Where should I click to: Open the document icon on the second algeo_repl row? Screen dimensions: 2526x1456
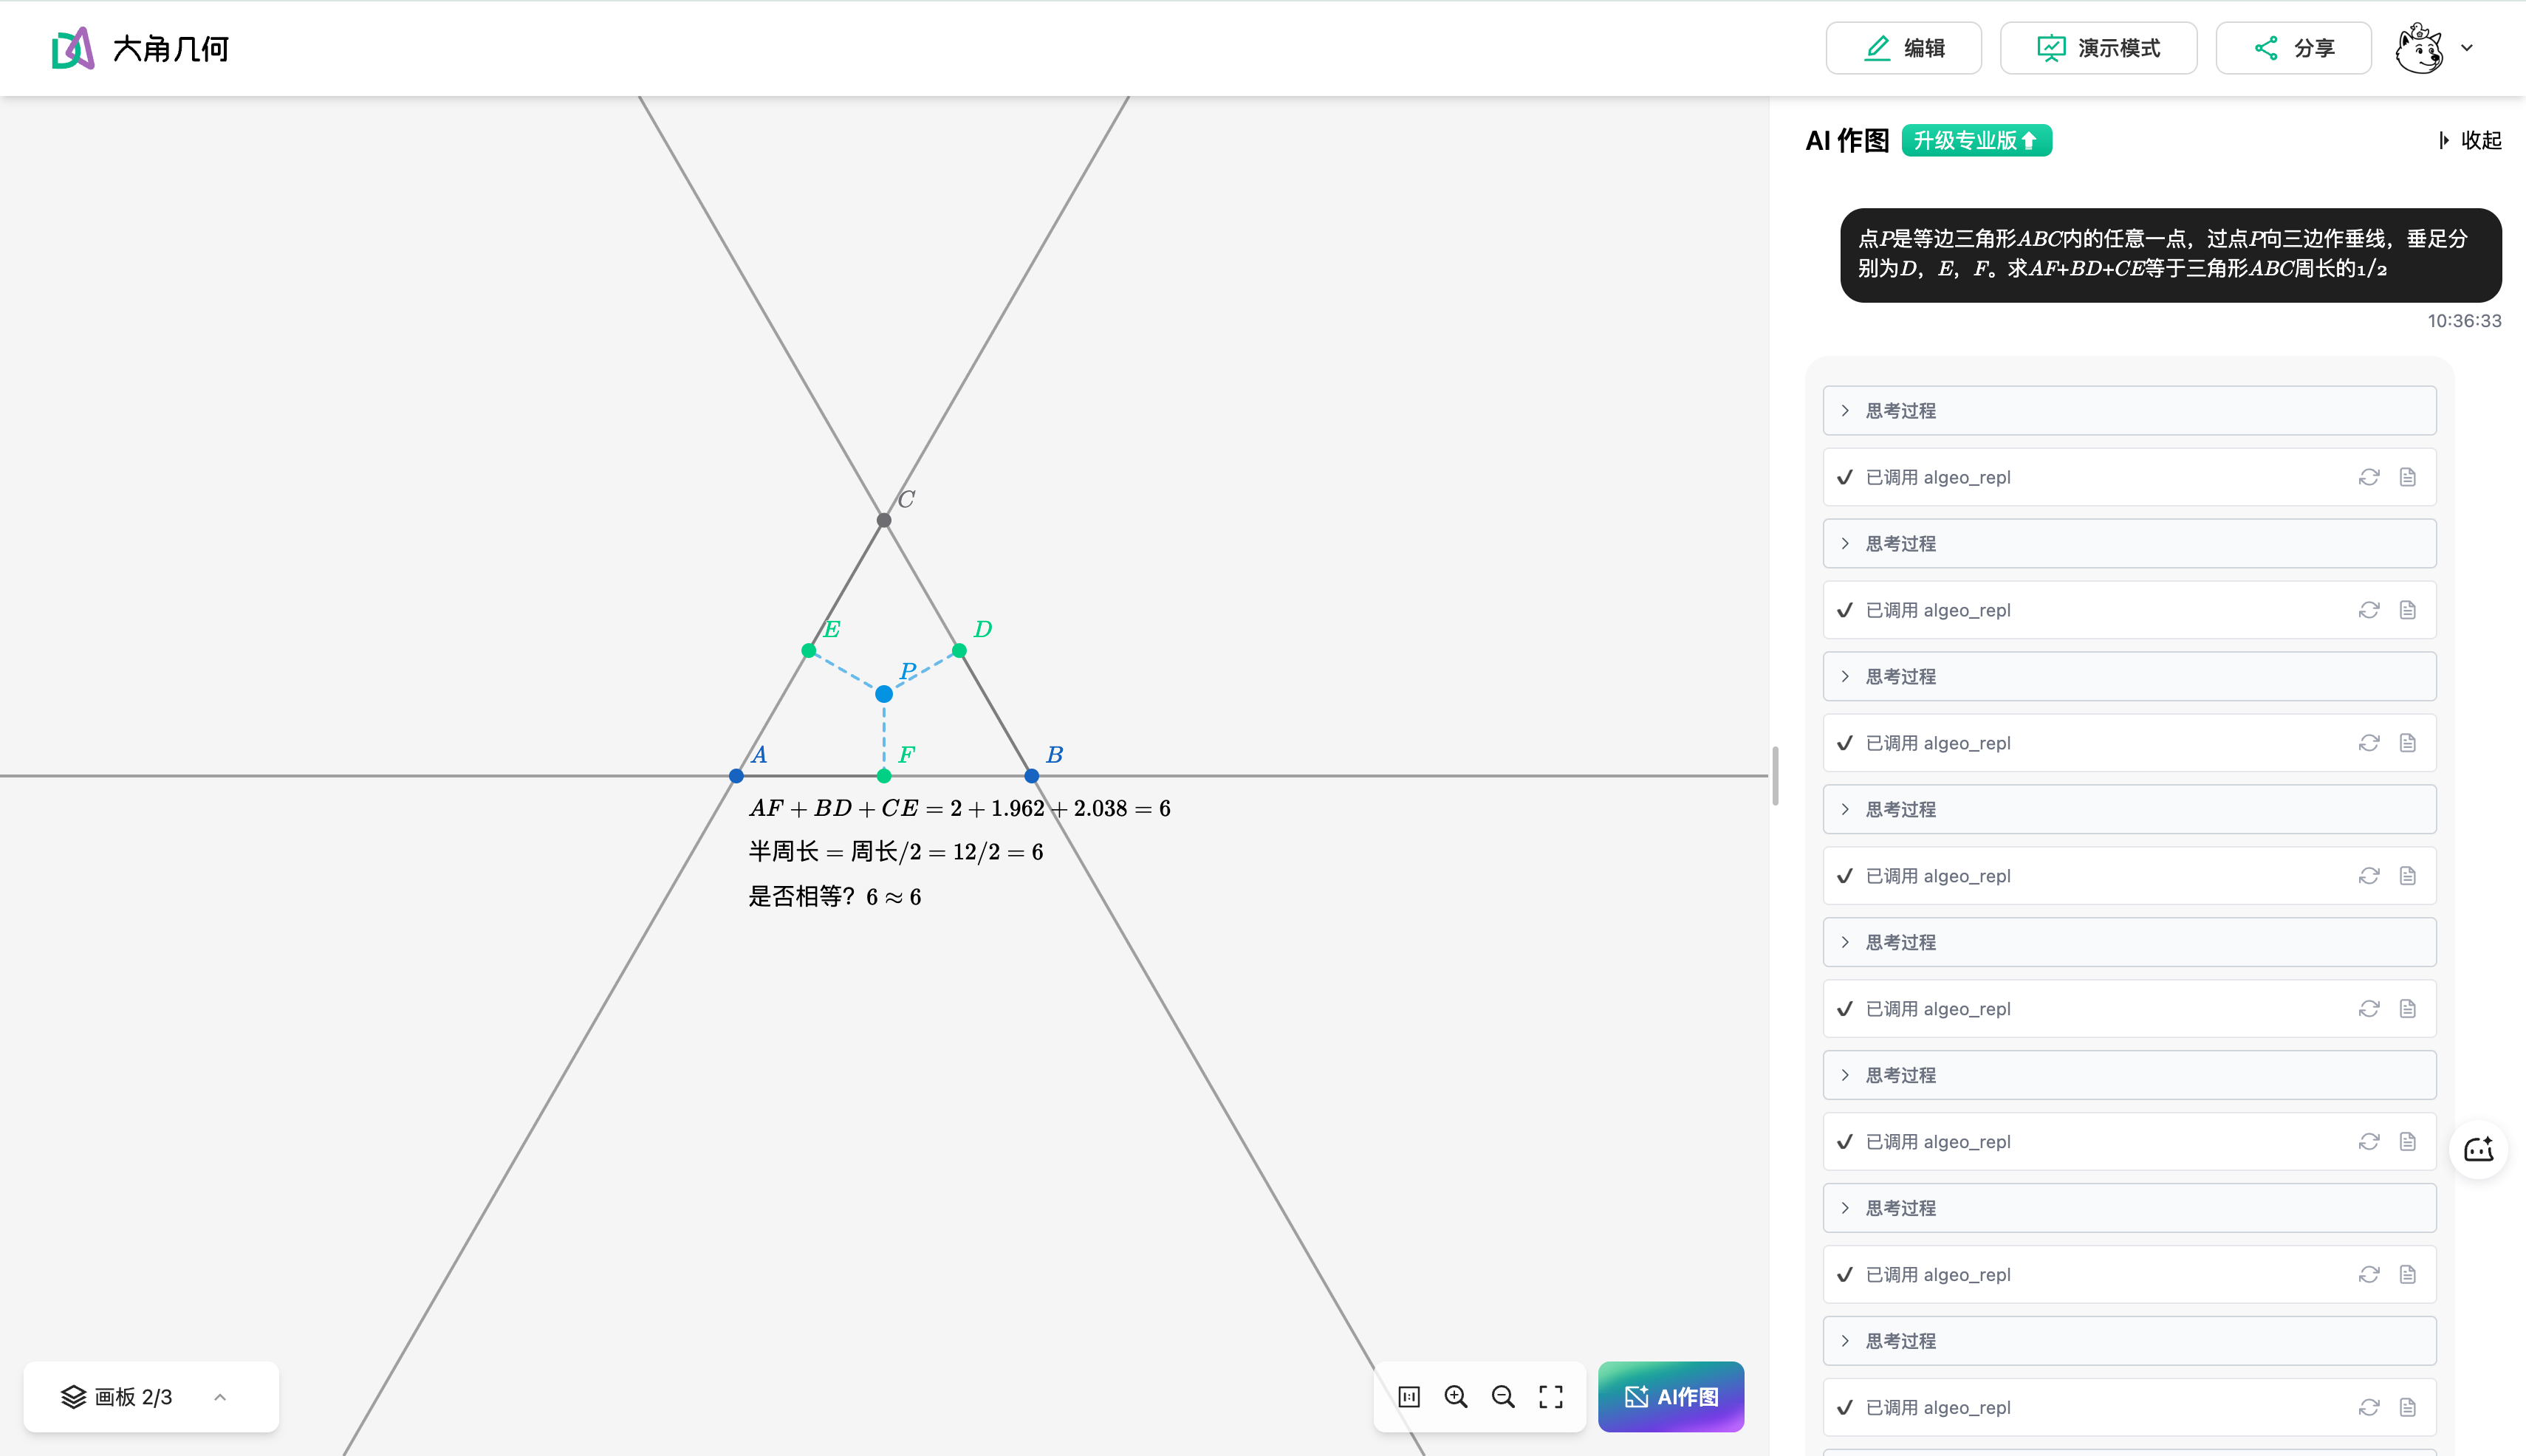tap(2408, 610)
